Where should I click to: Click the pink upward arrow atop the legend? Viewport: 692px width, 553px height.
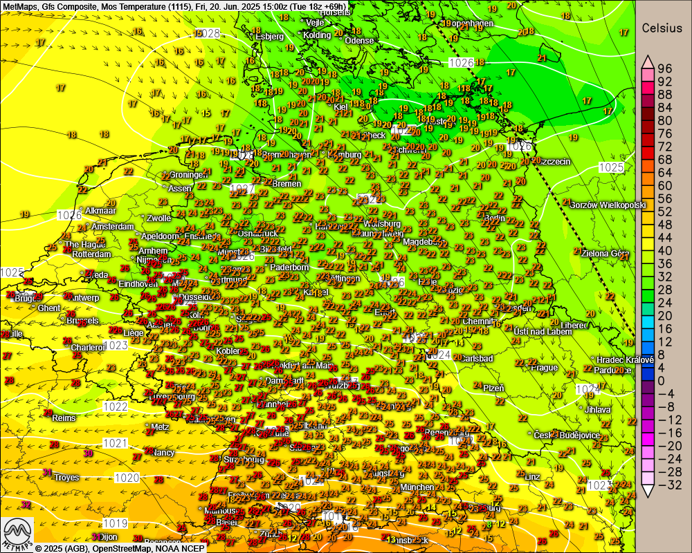point(648,61)
